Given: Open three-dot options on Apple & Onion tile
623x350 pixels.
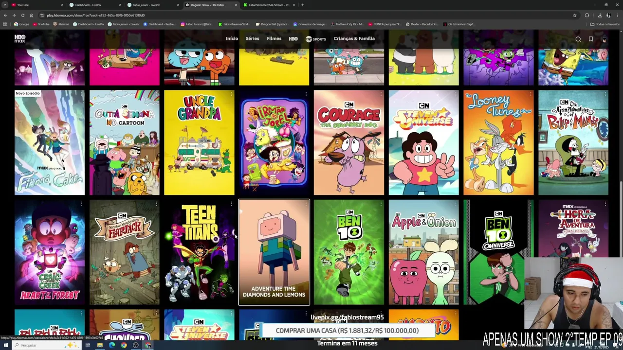Looking at the screenshot, I should (x=456, y=204).
